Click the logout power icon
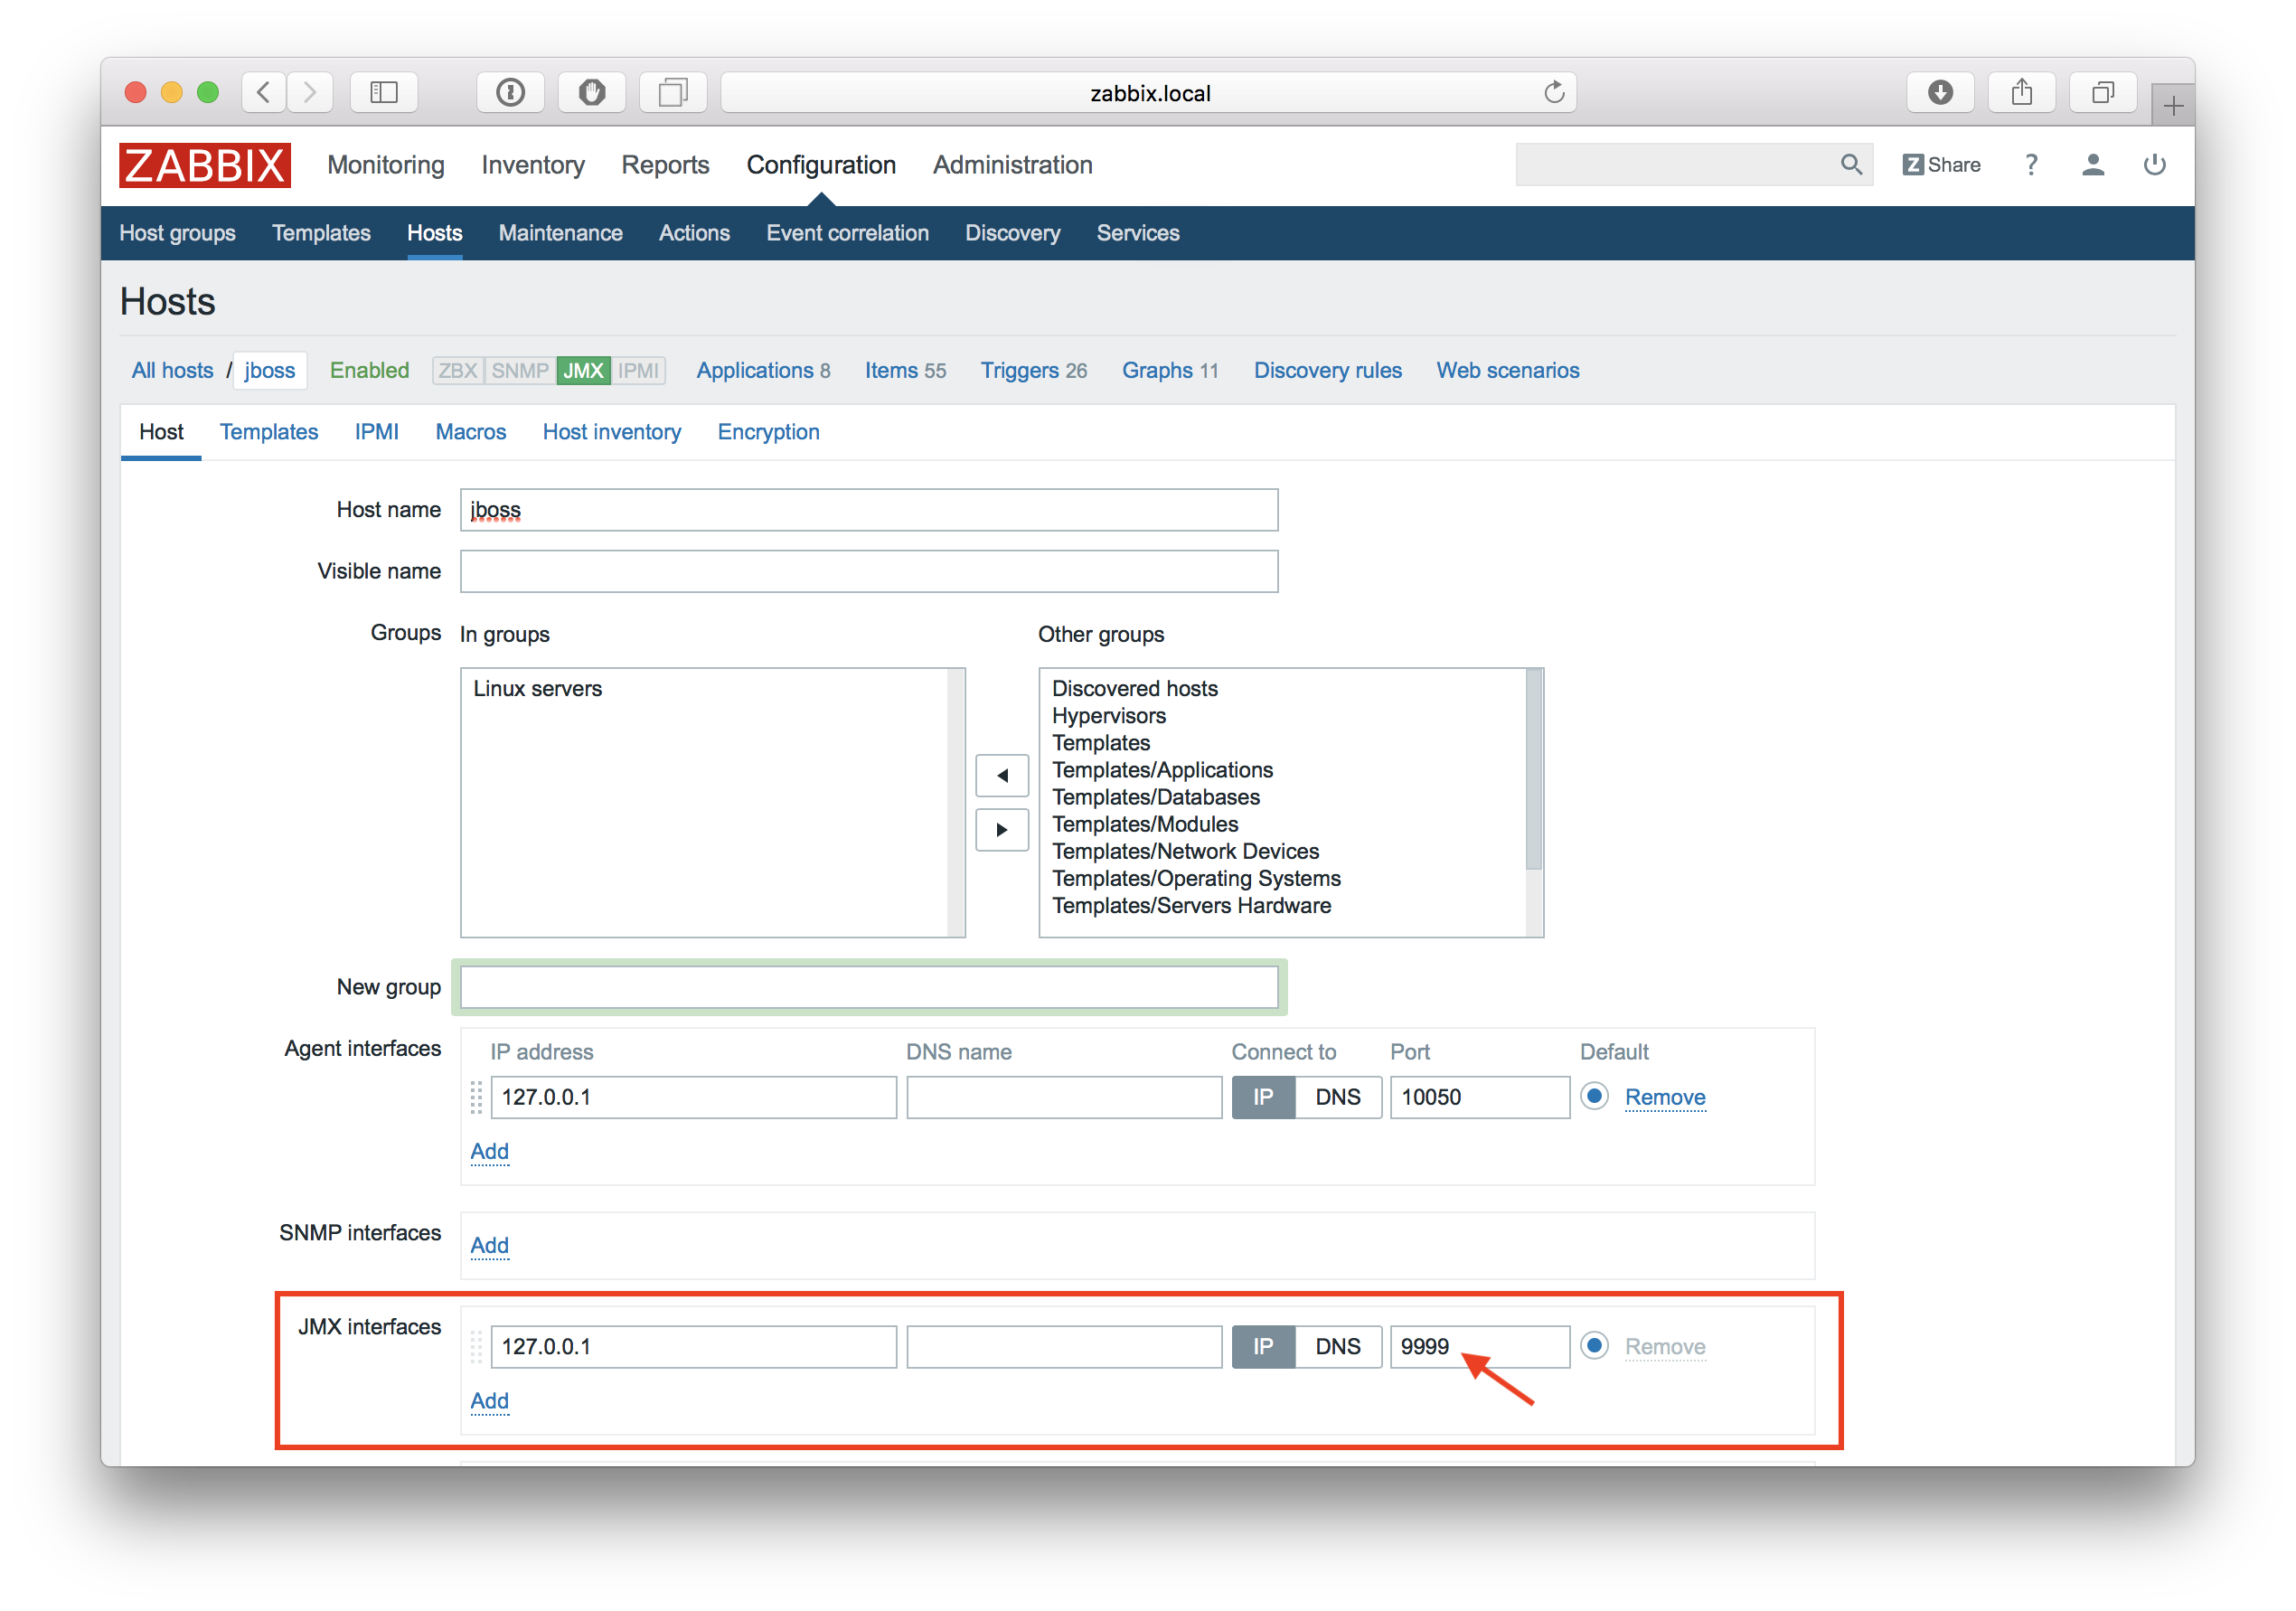The image size is (2296, 1611). [2154, 165]
